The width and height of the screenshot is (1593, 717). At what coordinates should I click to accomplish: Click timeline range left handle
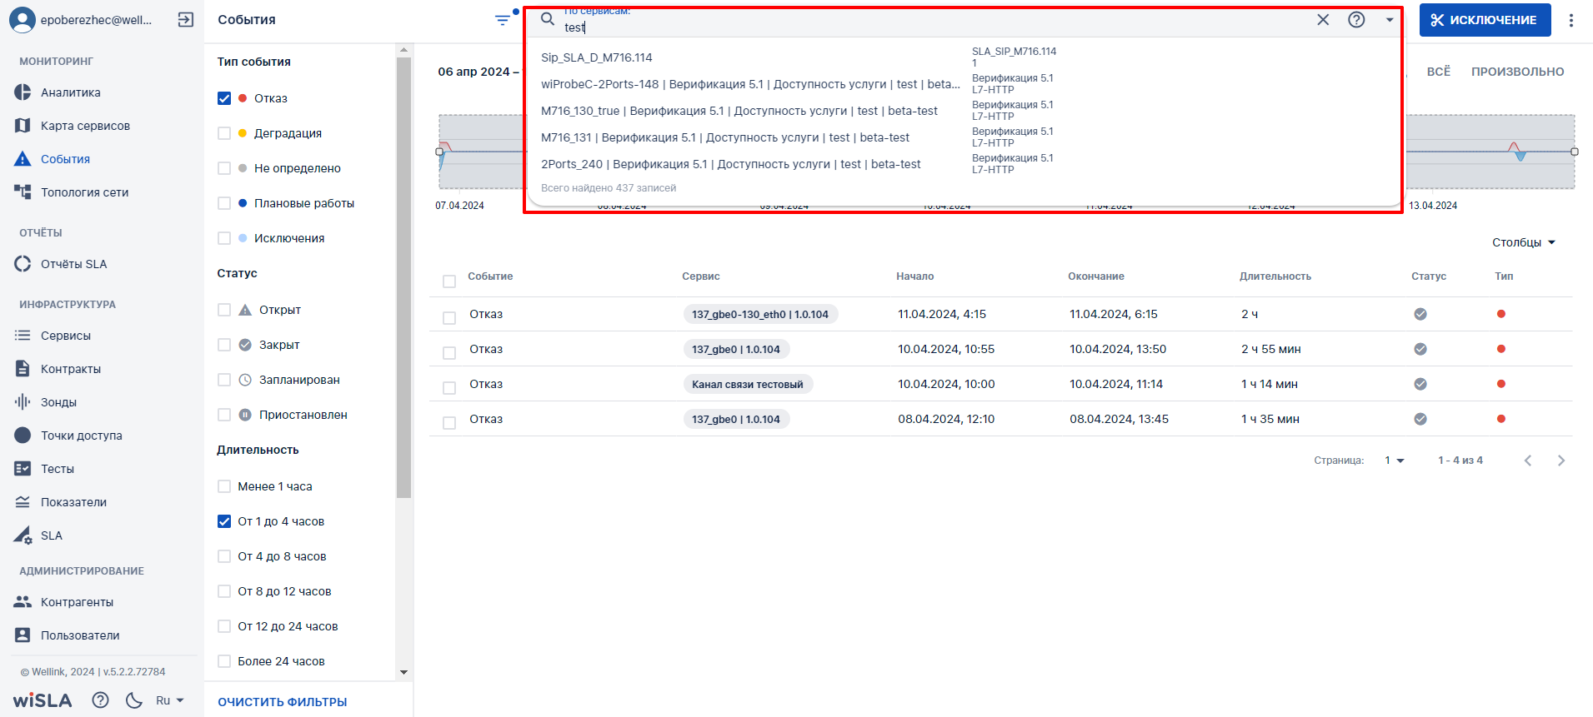(x=439, y=152)
